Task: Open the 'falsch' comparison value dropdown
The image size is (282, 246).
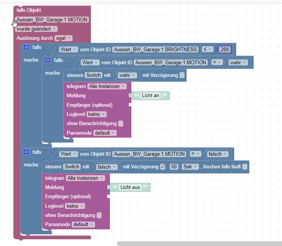Action: coord(218,154)
